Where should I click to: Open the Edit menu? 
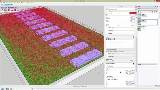coord(4,3)
